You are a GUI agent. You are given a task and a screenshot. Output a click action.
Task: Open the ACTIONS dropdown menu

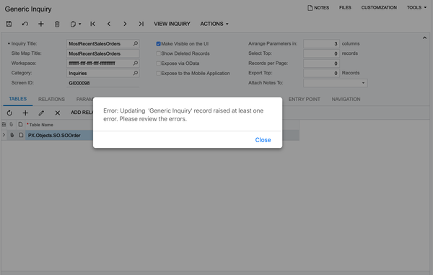click(214, 24)
